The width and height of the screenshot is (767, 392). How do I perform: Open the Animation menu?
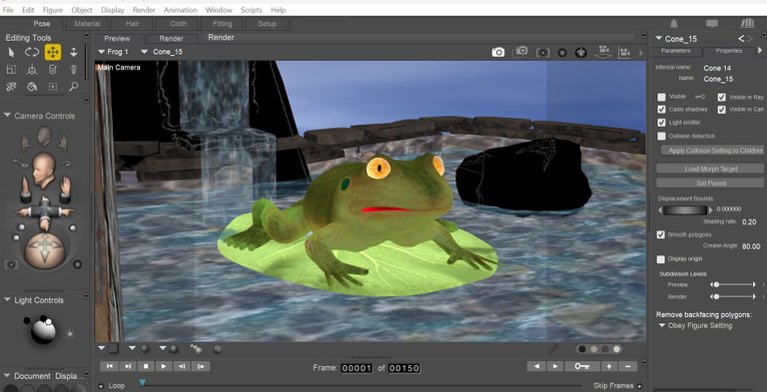180,10
